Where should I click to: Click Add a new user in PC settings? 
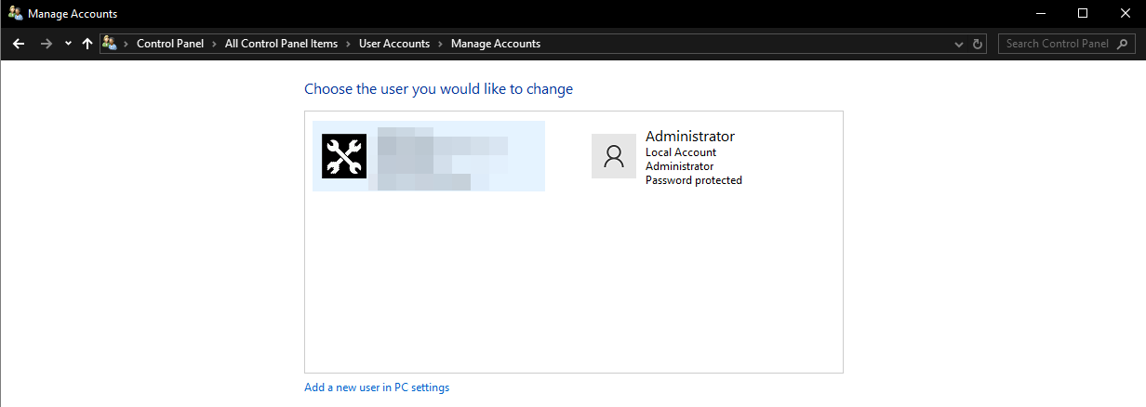point(377,387)
